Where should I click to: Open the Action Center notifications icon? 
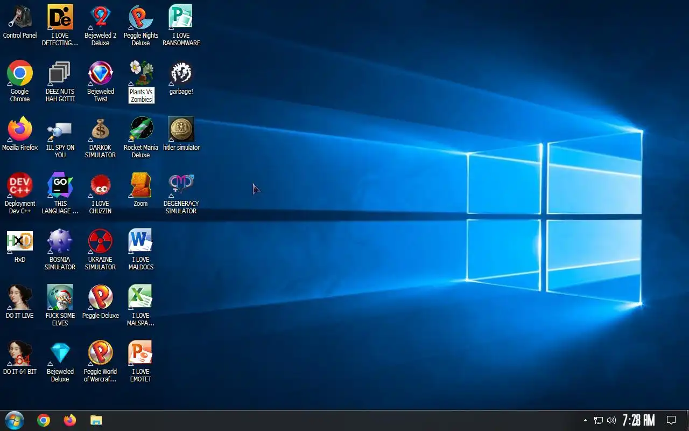click(671, 420)
